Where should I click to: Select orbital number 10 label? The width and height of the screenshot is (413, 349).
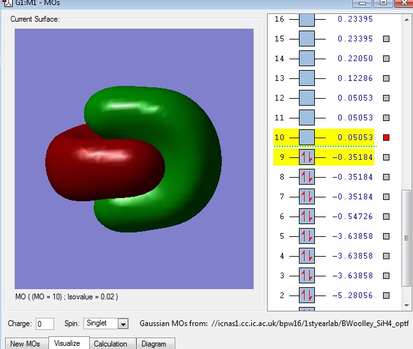[x=279, y=138]
